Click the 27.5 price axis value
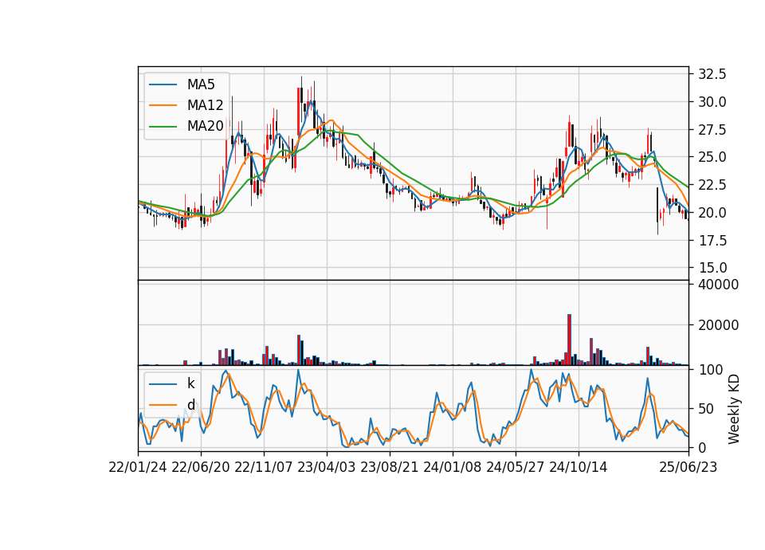Viewport: 765px width, 550px height. [712, 130]
